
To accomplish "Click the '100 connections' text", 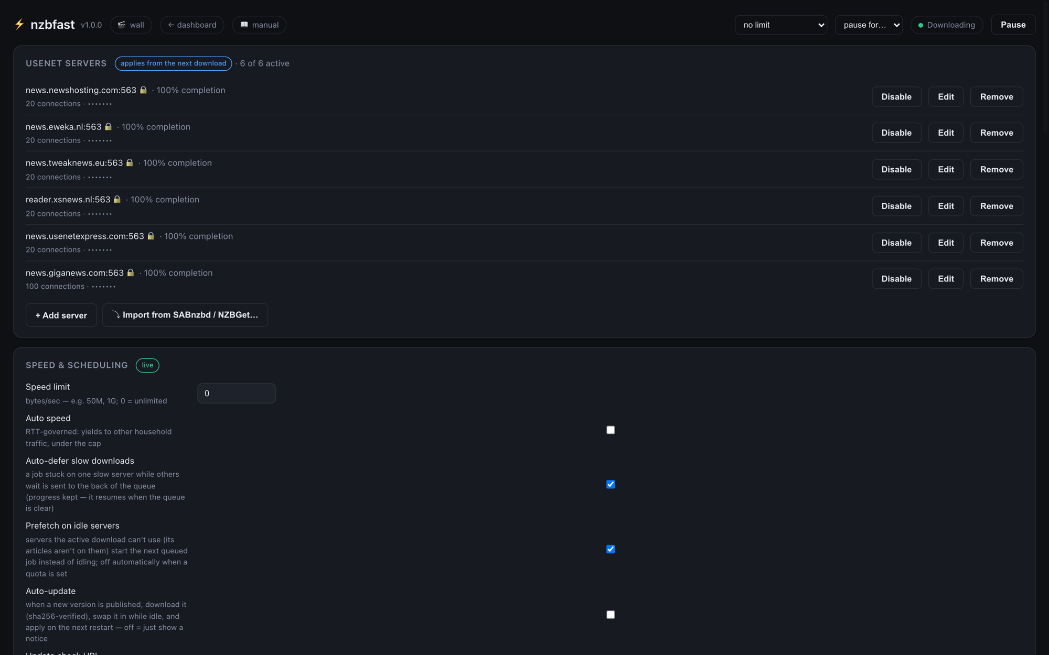I will click(55, 287).
